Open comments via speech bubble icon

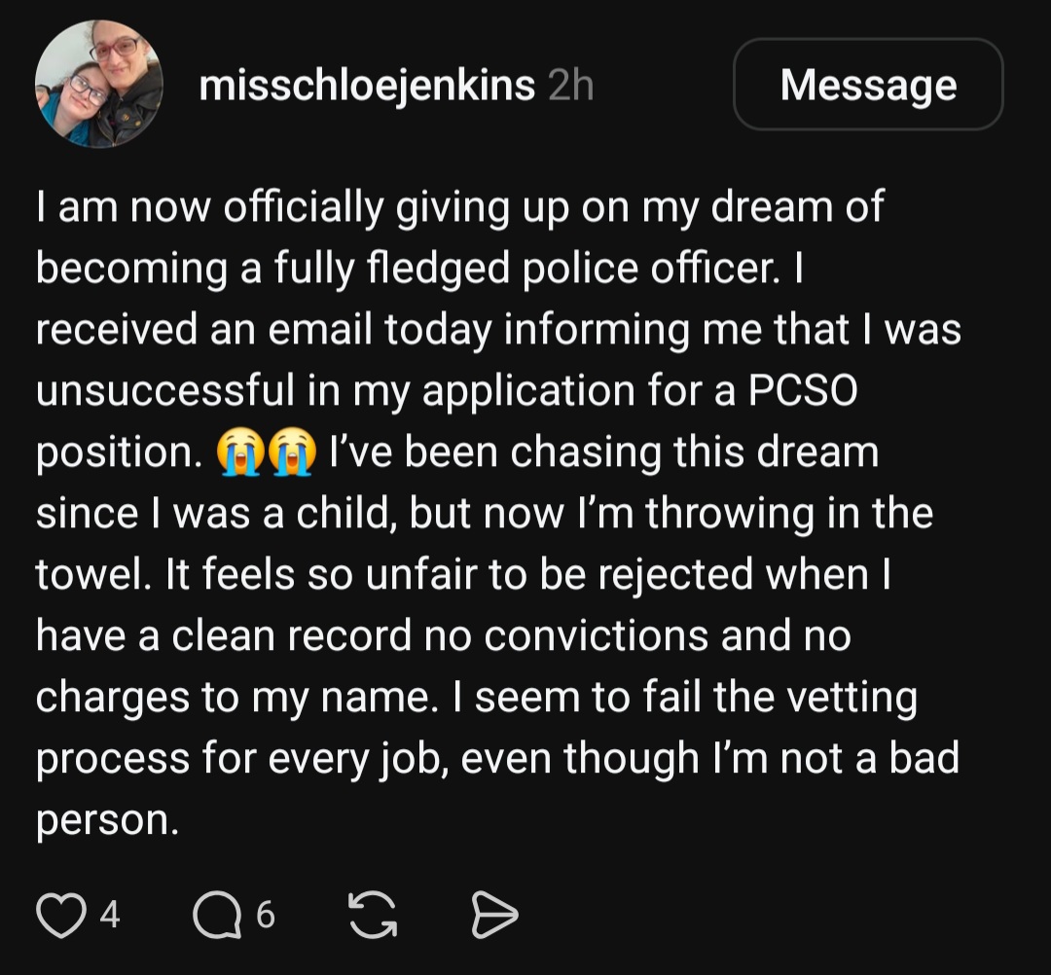pos(217,915)
